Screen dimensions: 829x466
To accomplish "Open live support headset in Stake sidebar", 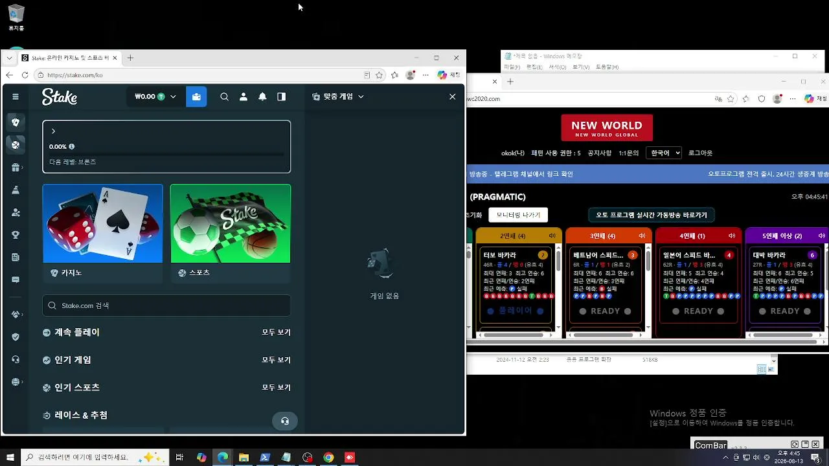I will (16, 359).
